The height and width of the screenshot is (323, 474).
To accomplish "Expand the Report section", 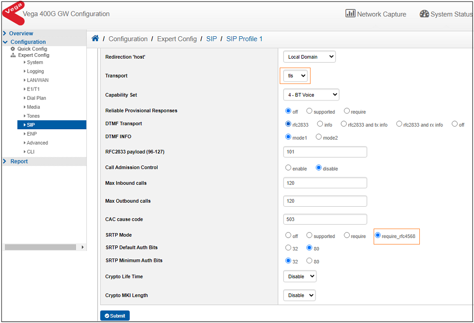I will click(19, 161).
